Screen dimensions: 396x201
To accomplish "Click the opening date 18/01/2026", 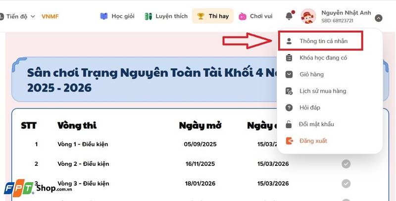I will (x=200, y=184).
